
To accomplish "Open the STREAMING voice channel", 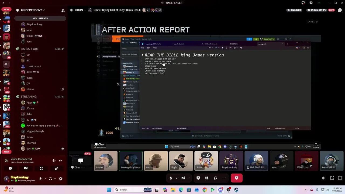I will click(x=40, y=96).
